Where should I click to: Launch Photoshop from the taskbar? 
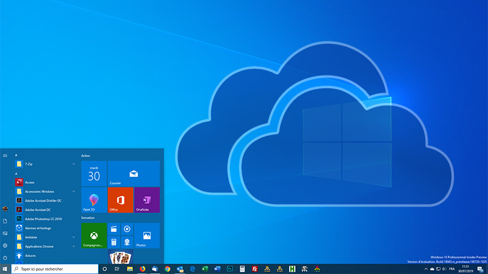coord(230,269)
